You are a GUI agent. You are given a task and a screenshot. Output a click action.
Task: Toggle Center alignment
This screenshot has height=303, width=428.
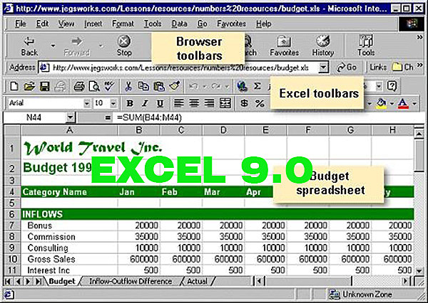click(x=194, y=103)
